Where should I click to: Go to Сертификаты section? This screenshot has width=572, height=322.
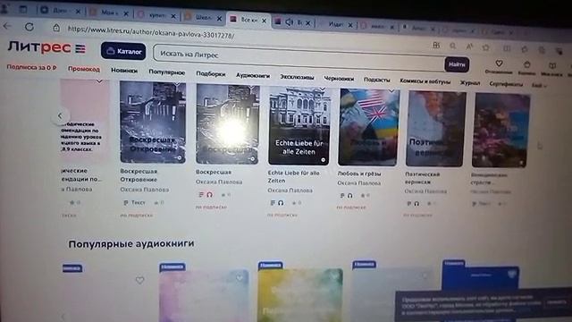[x=506, y=84]
